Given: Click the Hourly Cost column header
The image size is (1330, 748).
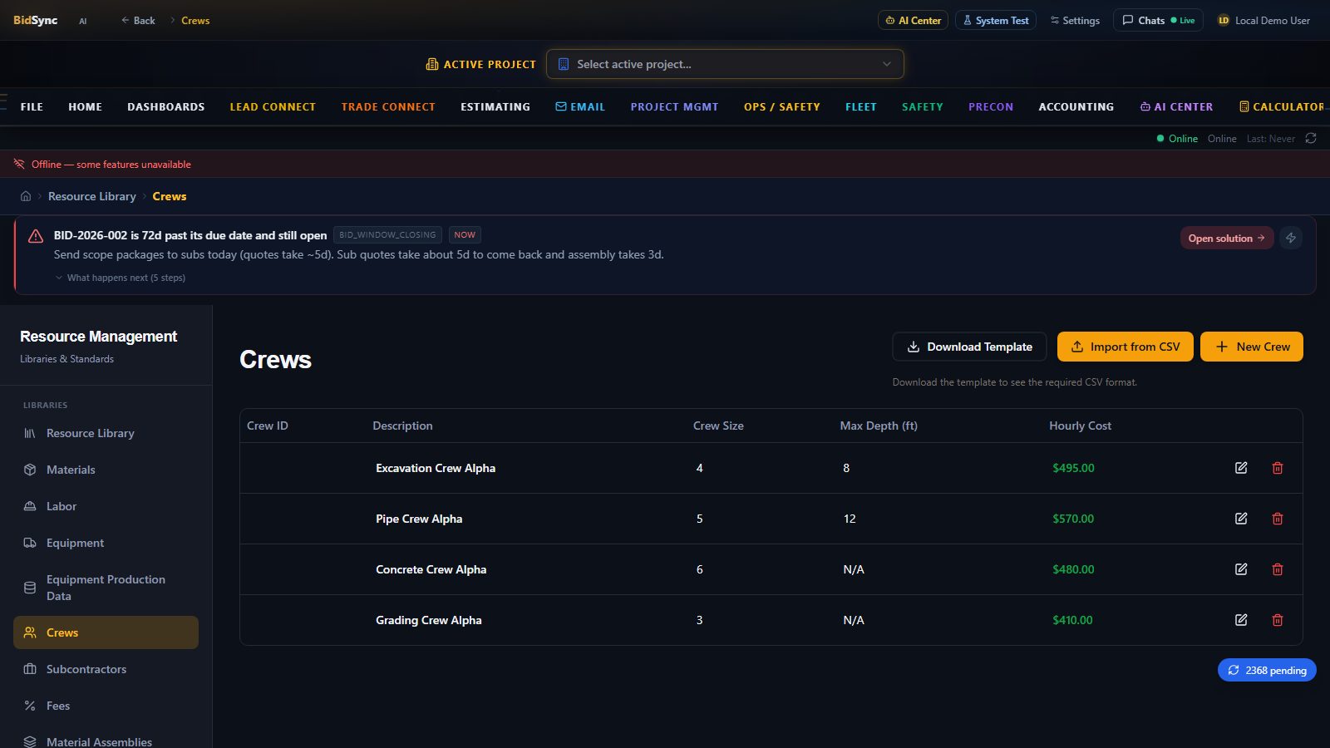Looking at the screenshot, I should 1080,426.
